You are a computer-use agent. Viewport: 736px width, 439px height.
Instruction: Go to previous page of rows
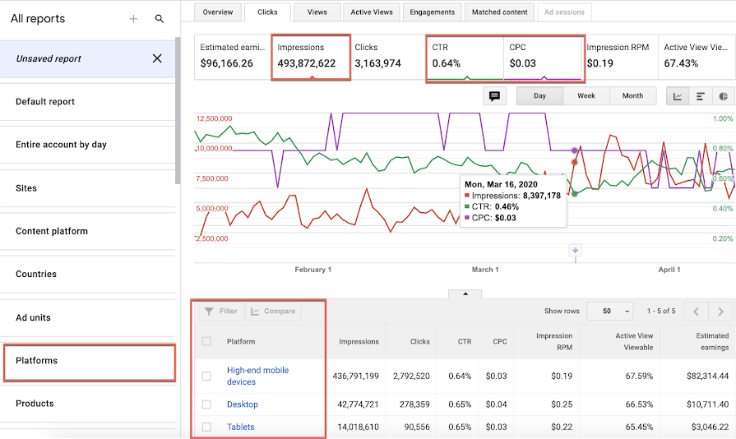tap(697, 312)
